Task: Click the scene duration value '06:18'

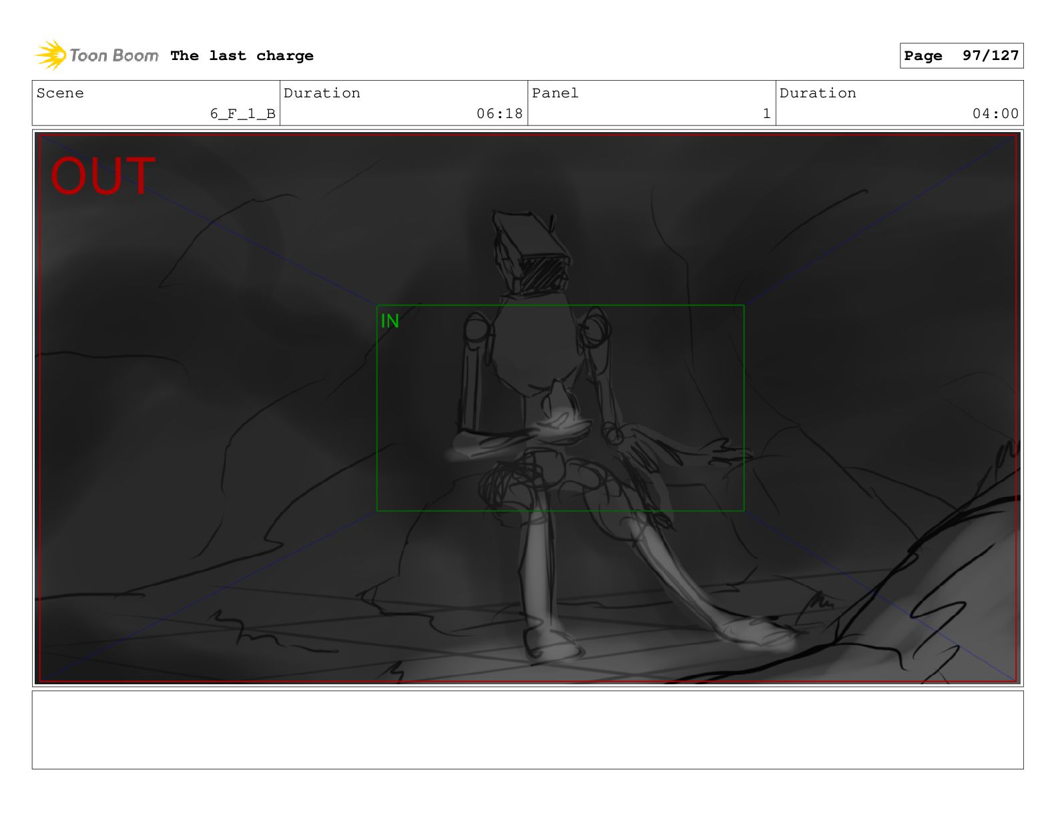Action: 499,114
